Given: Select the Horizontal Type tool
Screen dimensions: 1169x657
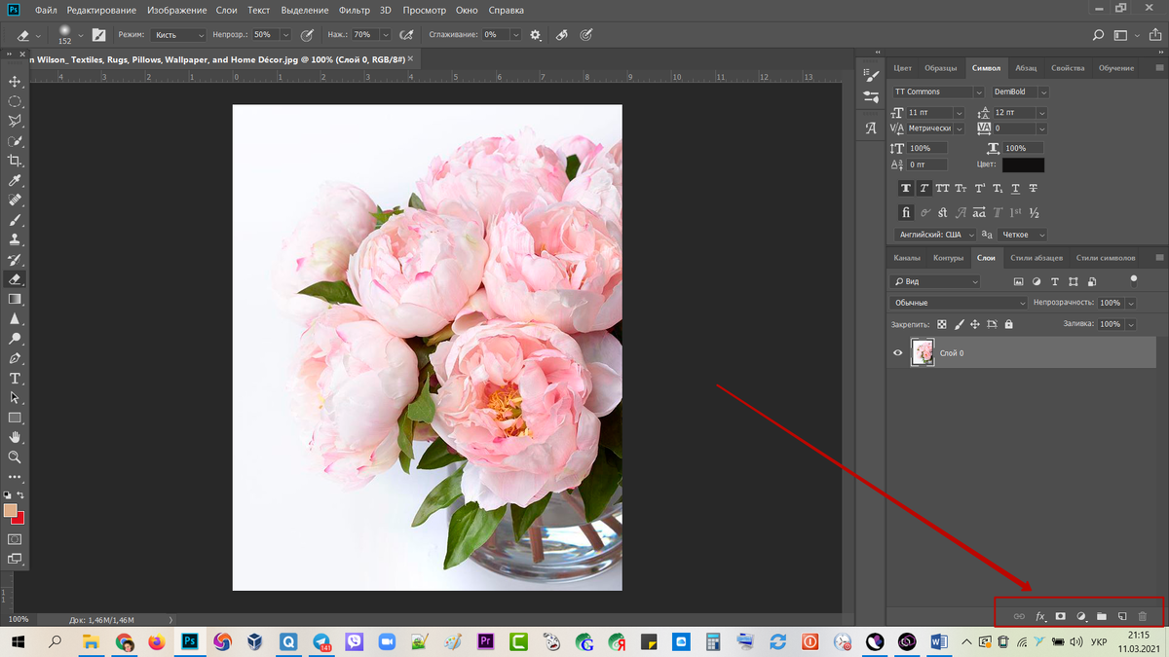Looking at the screenshot, I should point(15,379).
